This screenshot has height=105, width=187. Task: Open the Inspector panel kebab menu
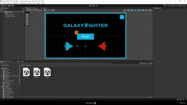(186, 8)
